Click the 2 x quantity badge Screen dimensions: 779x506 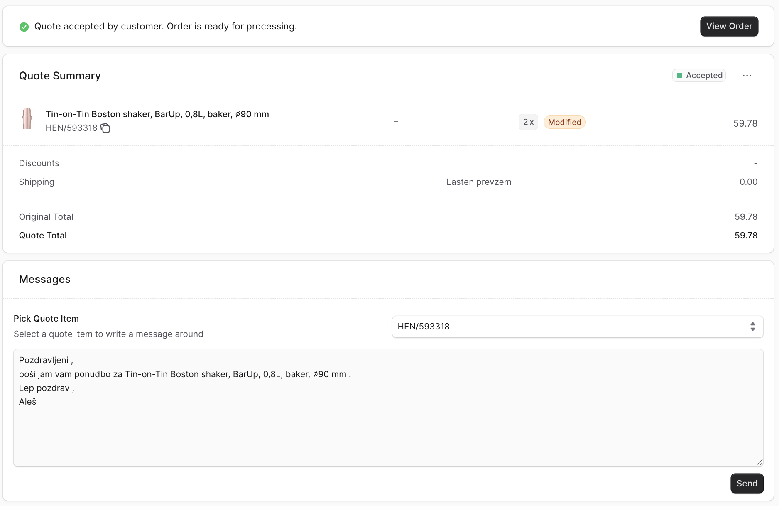(x=528, y=122)
